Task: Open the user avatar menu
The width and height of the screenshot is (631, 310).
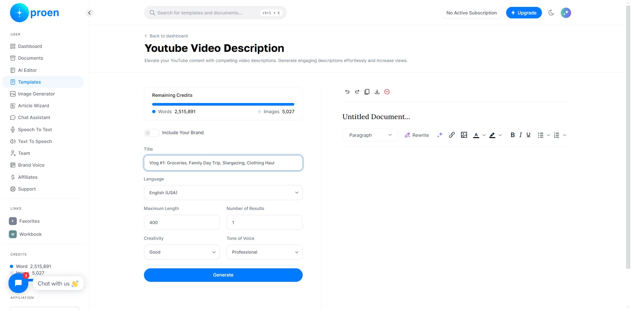Action: point(566,13)
